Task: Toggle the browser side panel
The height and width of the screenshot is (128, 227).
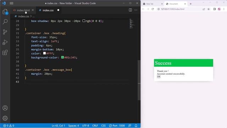Action: [214, 9]
